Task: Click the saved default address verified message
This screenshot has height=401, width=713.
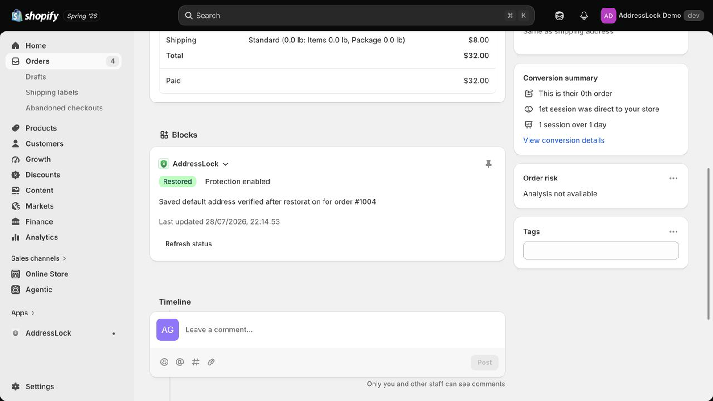Action: coord(267,201)
